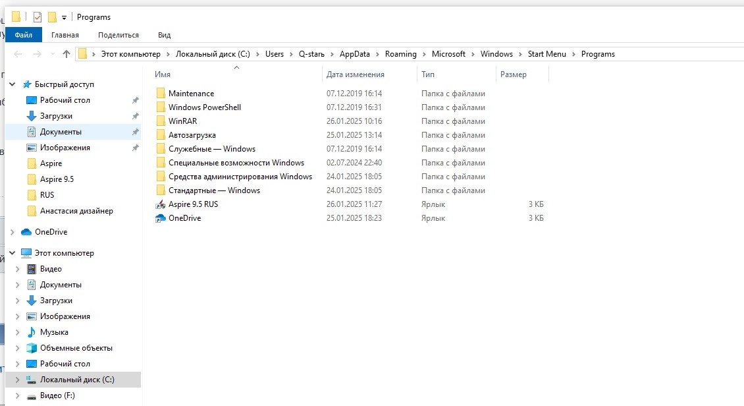Open the Поделиться ribbon tab
Screen dimensions: 744x406
coord(118,35)
